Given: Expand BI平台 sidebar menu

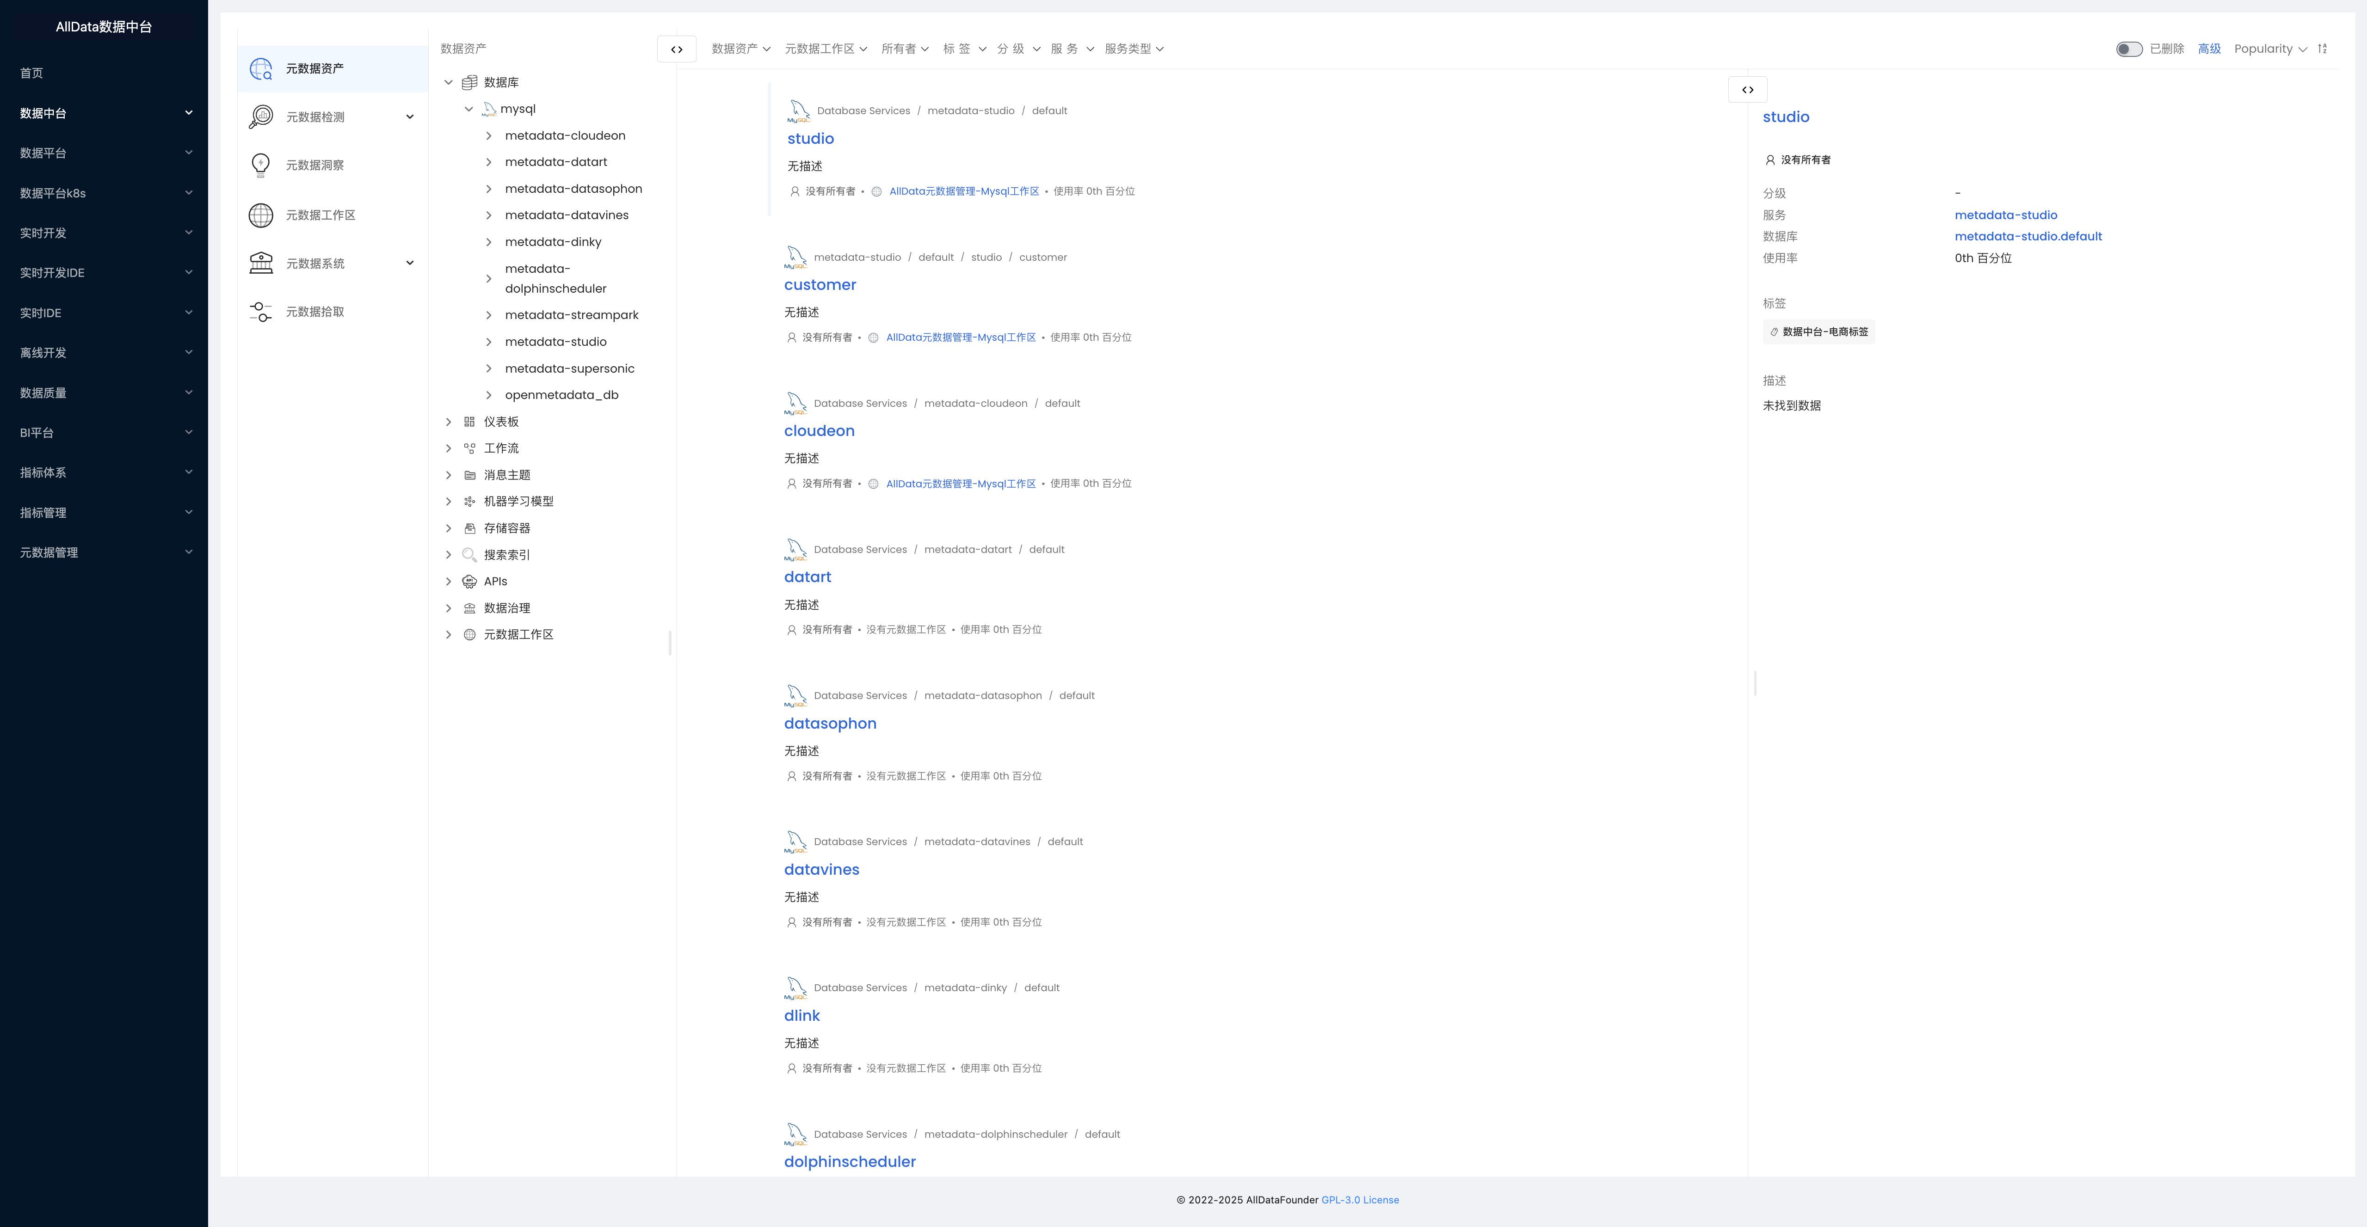Looking at the screenshot, I should coord(104,433).
